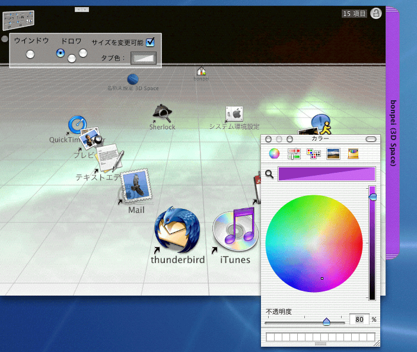This screenshot has width=417, height=352.
Task: Click the purple current color preview bar
Action: click(x=327, y=174)
